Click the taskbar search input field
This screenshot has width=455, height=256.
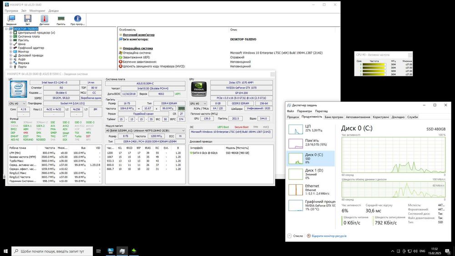point(52,251)
